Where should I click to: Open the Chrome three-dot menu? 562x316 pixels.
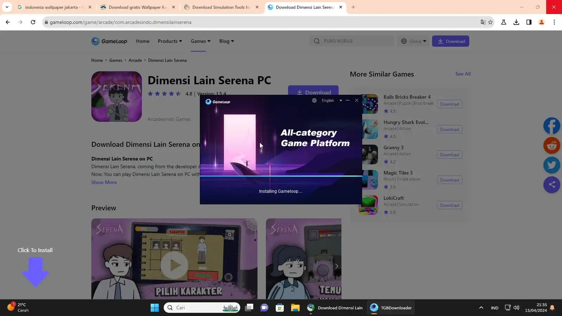[x=554, y=22]
